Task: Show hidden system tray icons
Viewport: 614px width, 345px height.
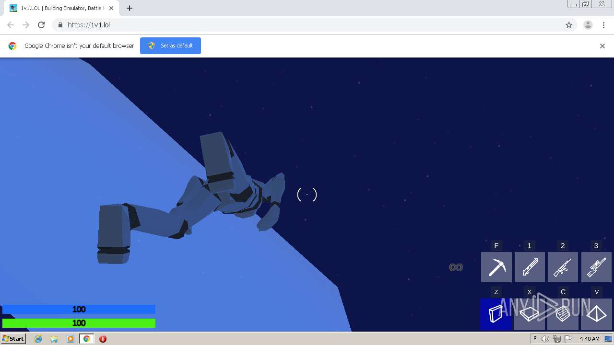Action: pos(535,339)
